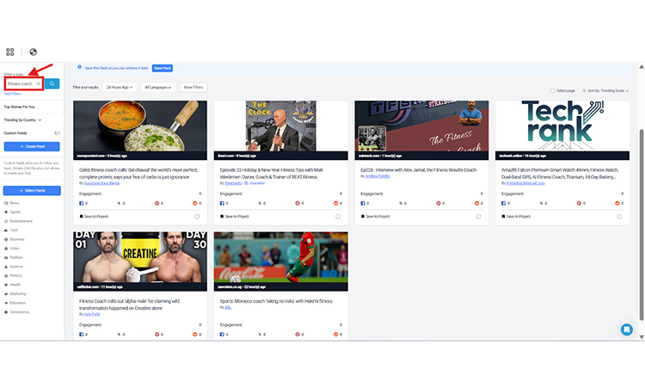Image resolution: width=645 pixels, height=387 pixels.
Task: Click the Science category icon
Action: [6, 267]
